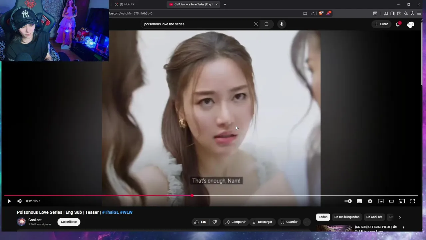Image resolution: width=426 pixels, height=240 pixels.
Task: Open the Cool cat channel name
Action: click(35, 220)
